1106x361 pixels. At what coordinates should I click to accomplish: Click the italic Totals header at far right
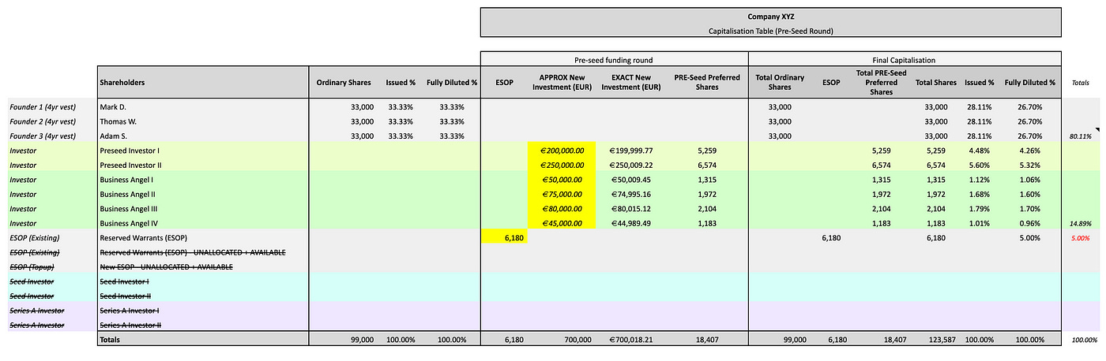tap(1080, 82)
